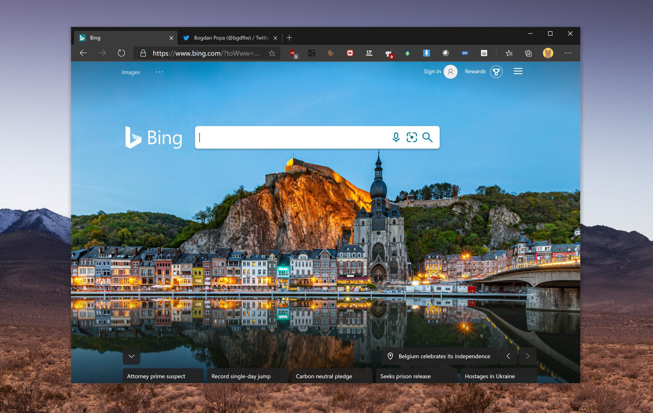Screen dimensions: 653x413
Task: Click Bing hamburger navigation menu
Action: coord(518,72)
